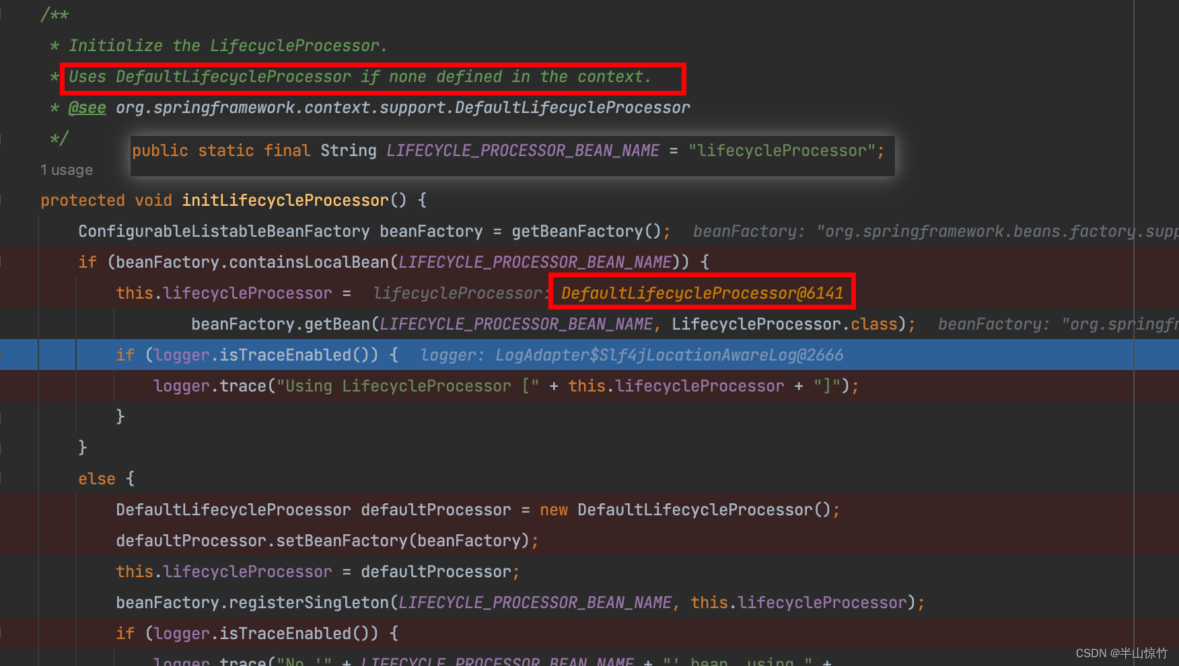This screenshot has height=666, width=1179.
Task: Click the 'Initialize the LifecycleProcessor.' comment line
Action: pos(228,46)
